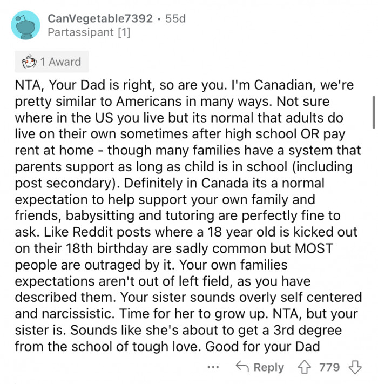This screenshot has width=378, height=384.
Task: Click the 779 vote score
Action: coord(329,367)
